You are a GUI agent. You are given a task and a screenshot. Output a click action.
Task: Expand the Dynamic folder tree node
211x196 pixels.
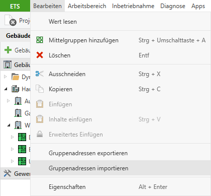pyautogui.click(x=6, y=77)
